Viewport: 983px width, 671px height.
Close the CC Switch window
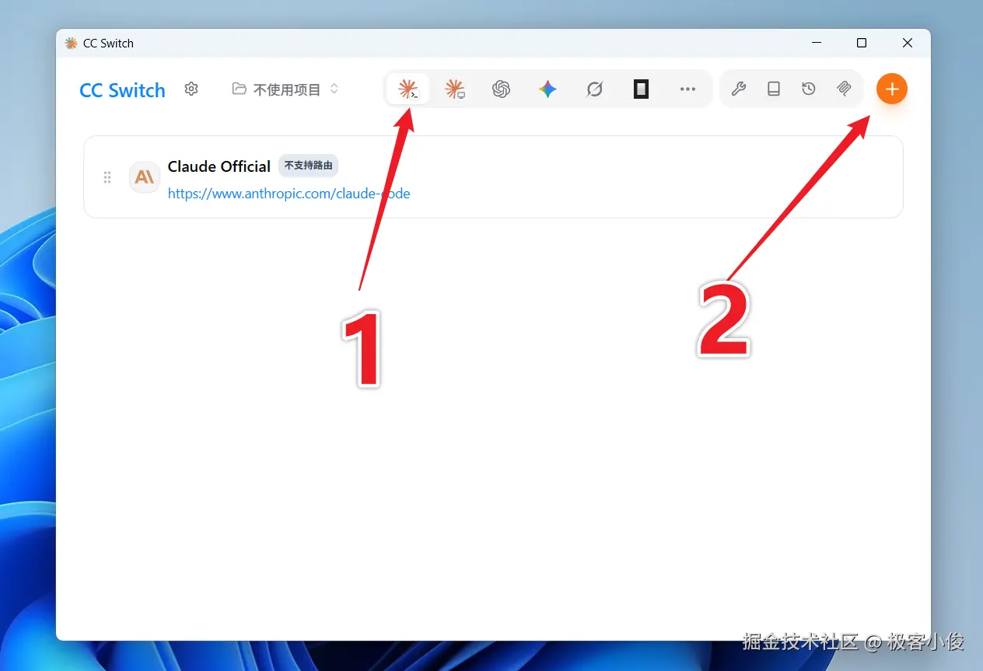908,44
